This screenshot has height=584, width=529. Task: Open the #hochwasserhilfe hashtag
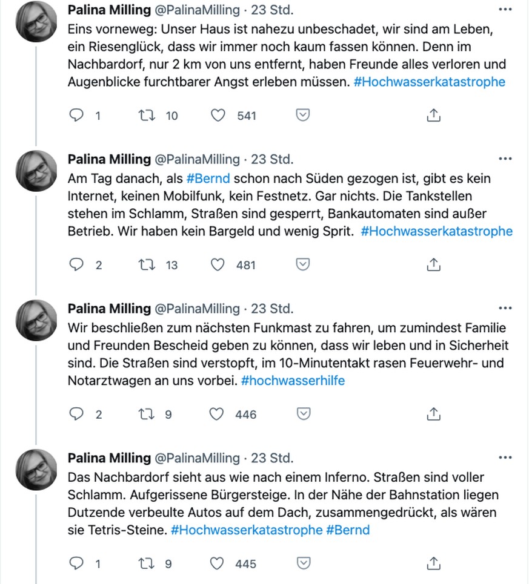293,381
